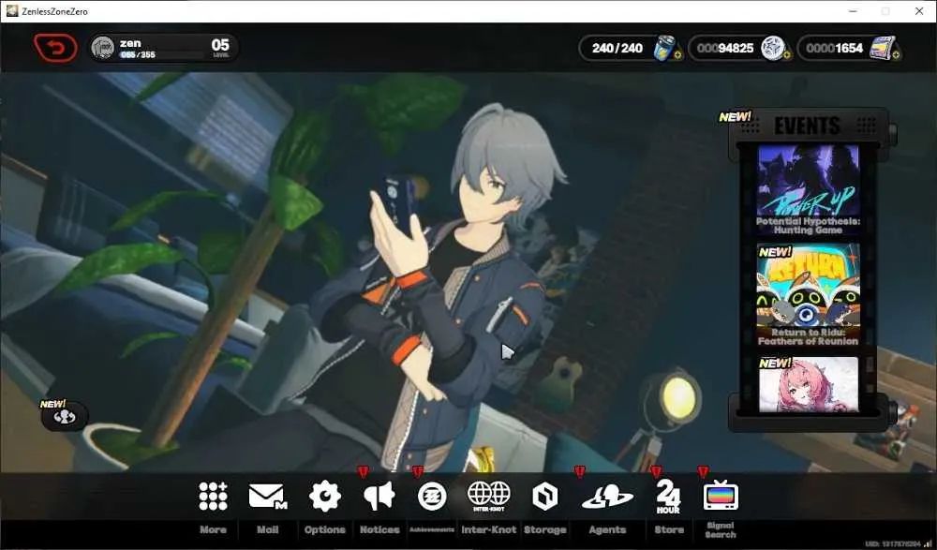The width and height of the screenshot is (937, 550).
Task: Open the EVENTS panel header
Action: [808, 126]
